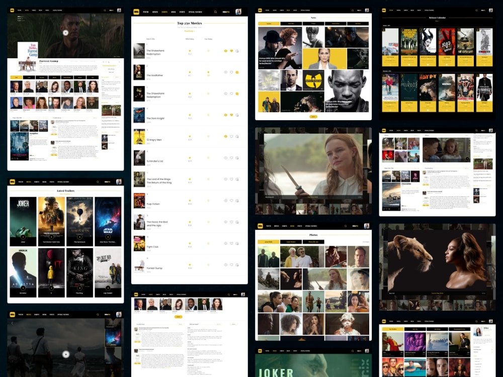This screenshot has height=377, width=503.
Task: Select Movies in Top 250 page navigation
Action: pos(155,12)
